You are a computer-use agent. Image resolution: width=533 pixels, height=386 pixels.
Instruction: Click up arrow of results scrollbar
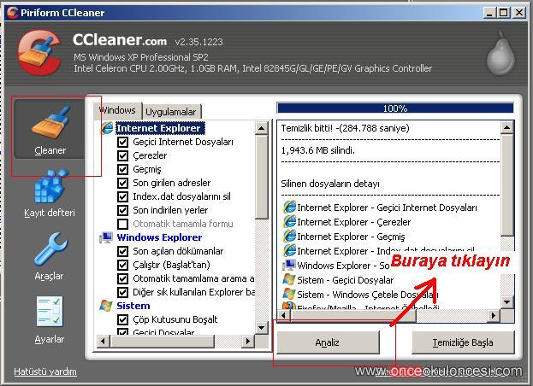coord(506,127)
